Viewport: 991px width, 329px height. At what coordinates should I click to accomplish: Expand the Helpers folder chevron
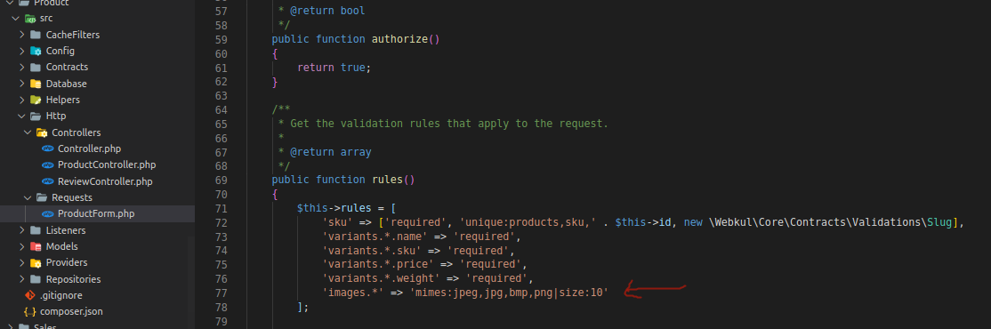click(22, 100)
